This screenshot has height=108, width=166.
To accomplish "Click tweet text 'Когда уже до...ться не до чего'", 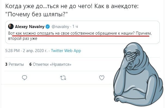I will pos(49,6).
